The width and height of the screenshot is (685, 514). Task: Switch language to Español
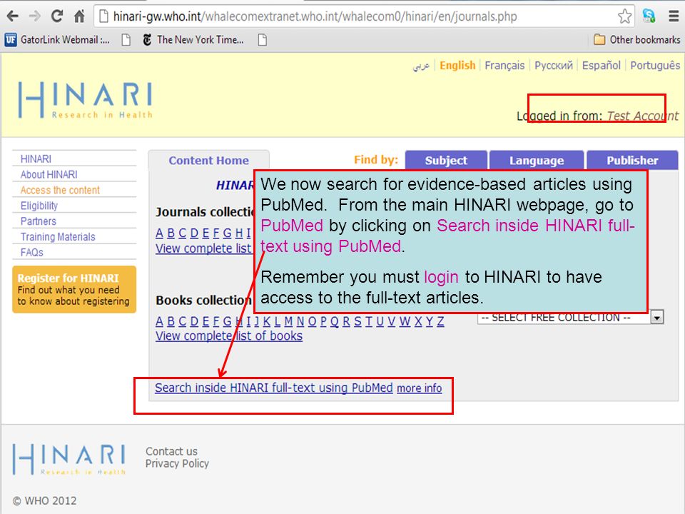[x=601, y=66]
